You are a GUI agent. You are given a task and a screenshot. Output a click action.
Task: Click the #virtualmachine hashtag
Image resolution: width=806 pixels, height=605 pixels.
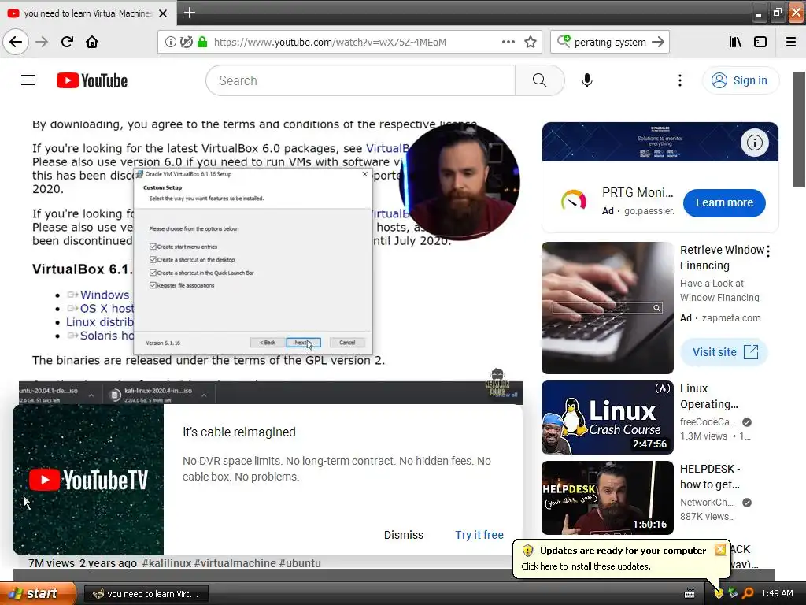coord(235,562)
